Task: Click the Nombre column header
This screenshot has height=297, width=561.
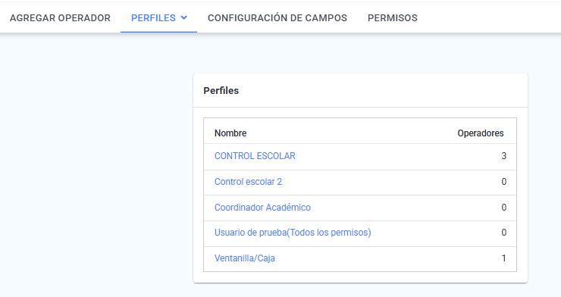Action: 230,133
